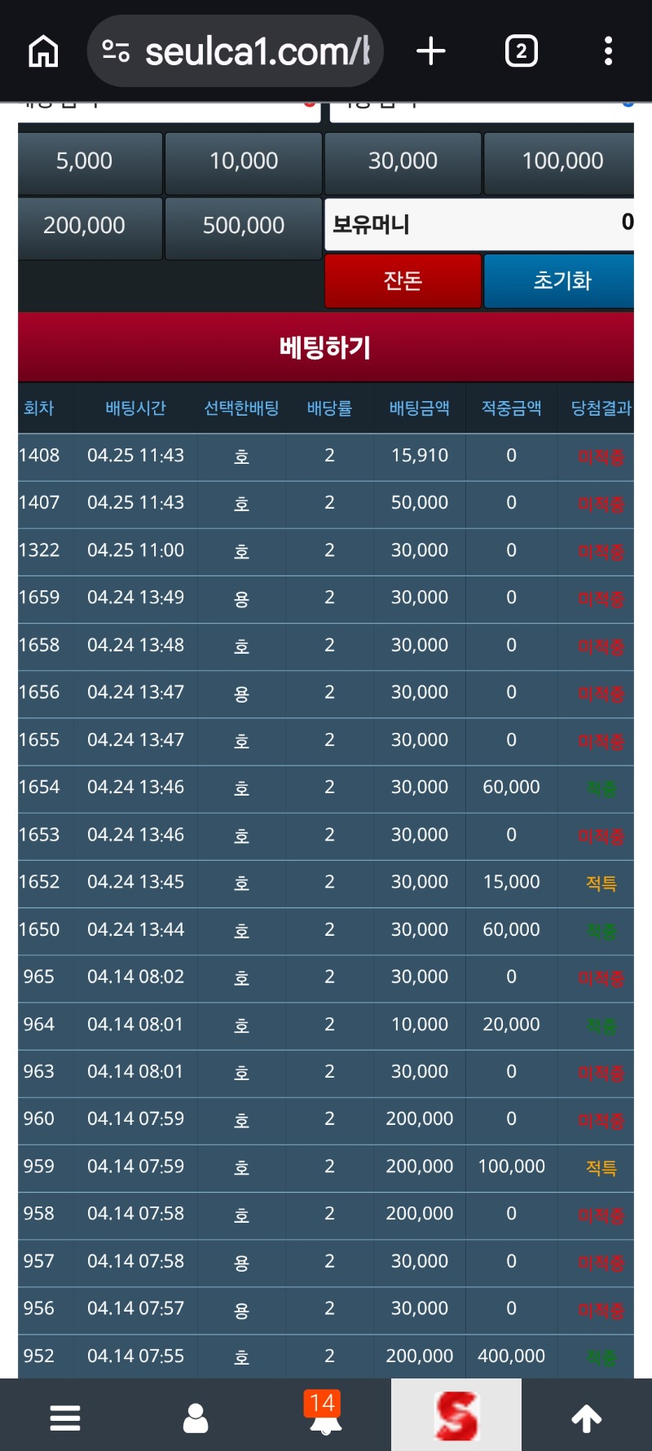This screenshot has width=652, height=1451.
Task: Select the 30,000 amount button
Action: click(x=403, y=161)
